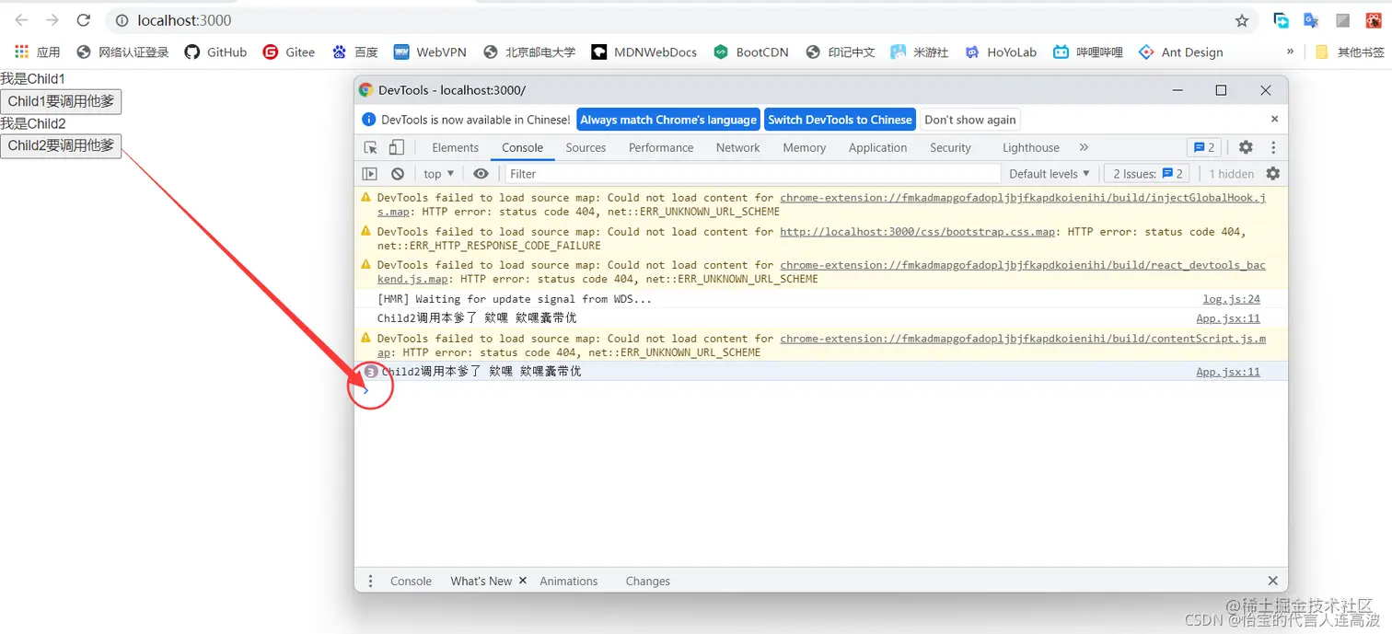Switch to the Lighthouse tab
Image resolution: width=1392 pixels, height=634 pixels.
tap(1030, 147)
